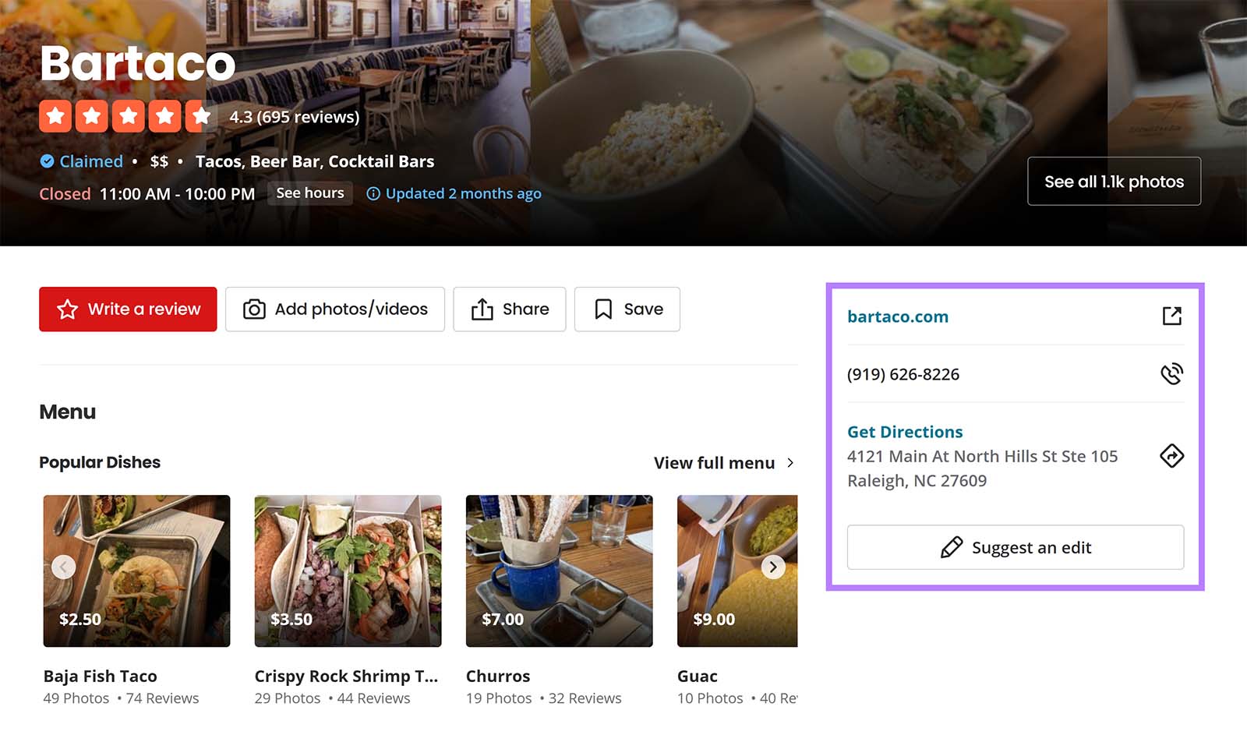Click 32 Reviews under Churros
The image size is (1247, 735).
click(x=586, y=698)
